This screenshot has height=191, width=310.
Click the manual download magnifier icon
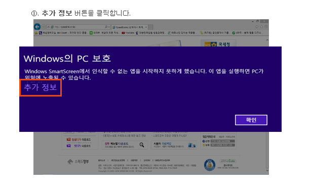[142, 145]
